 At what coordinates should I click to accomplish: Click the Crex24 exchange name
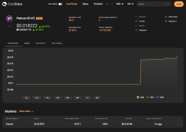coord(9,124)
